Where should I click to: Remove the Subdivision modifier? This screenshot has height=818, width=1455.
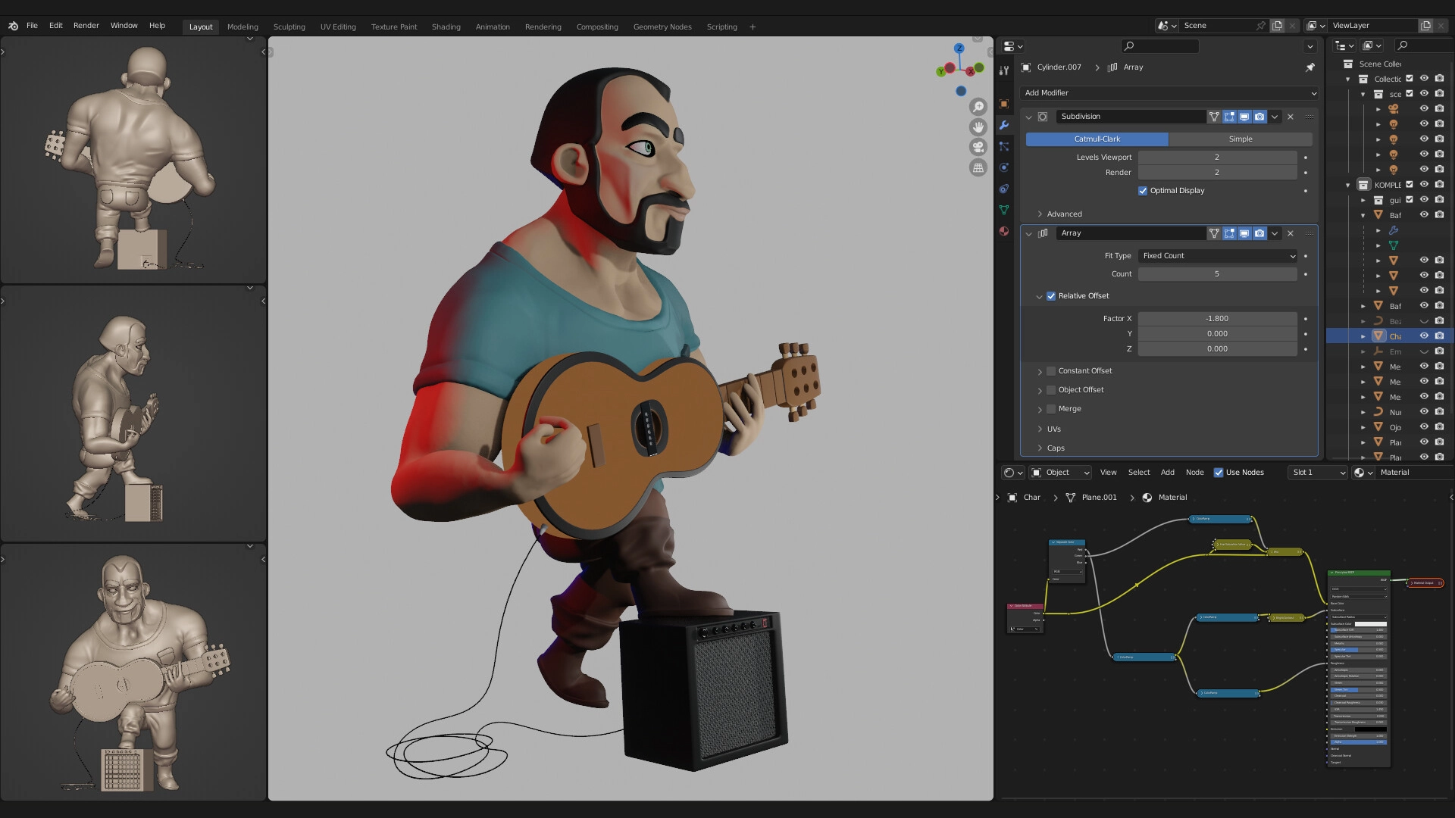coord(1291,117)
